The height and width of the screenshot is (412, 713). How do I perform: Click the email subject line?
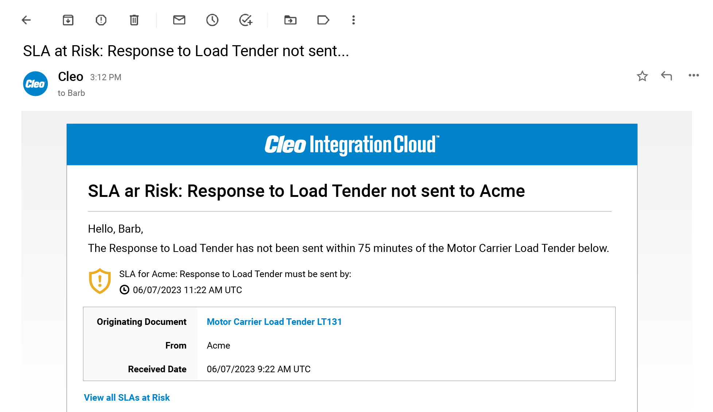[186, 51]
